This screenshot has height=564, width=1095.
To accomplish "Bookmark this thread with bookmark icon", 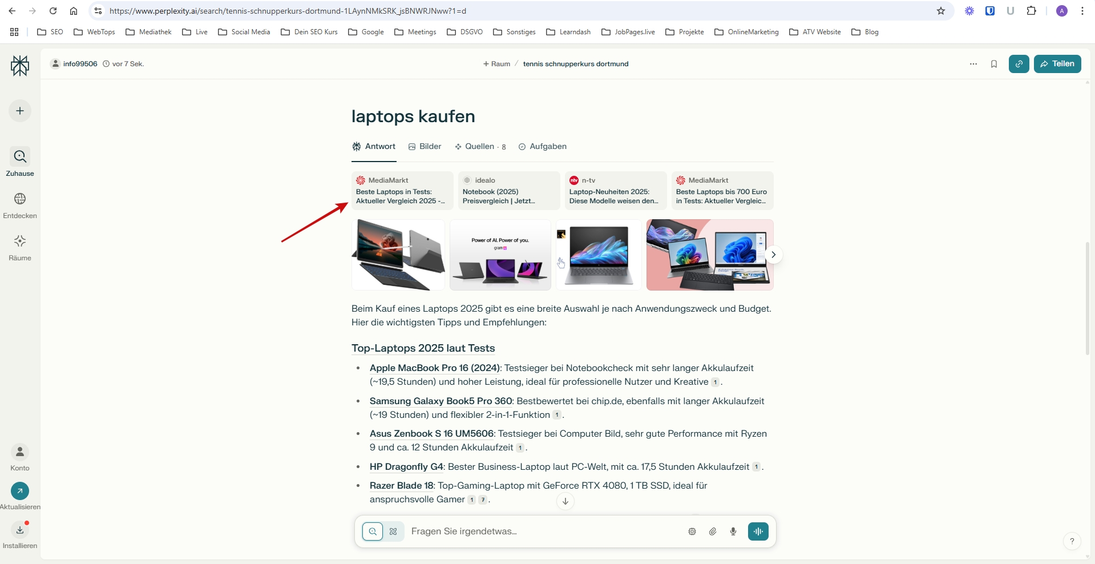I will [994, 64].
